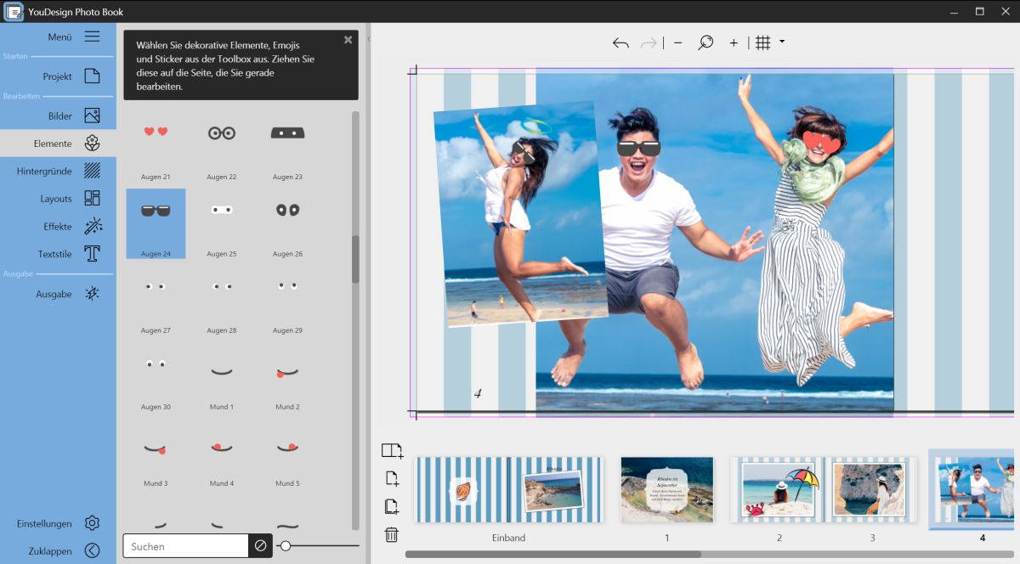Click the duplicate page icon
The image size is (1020, 564).
[x=391, y=506]
